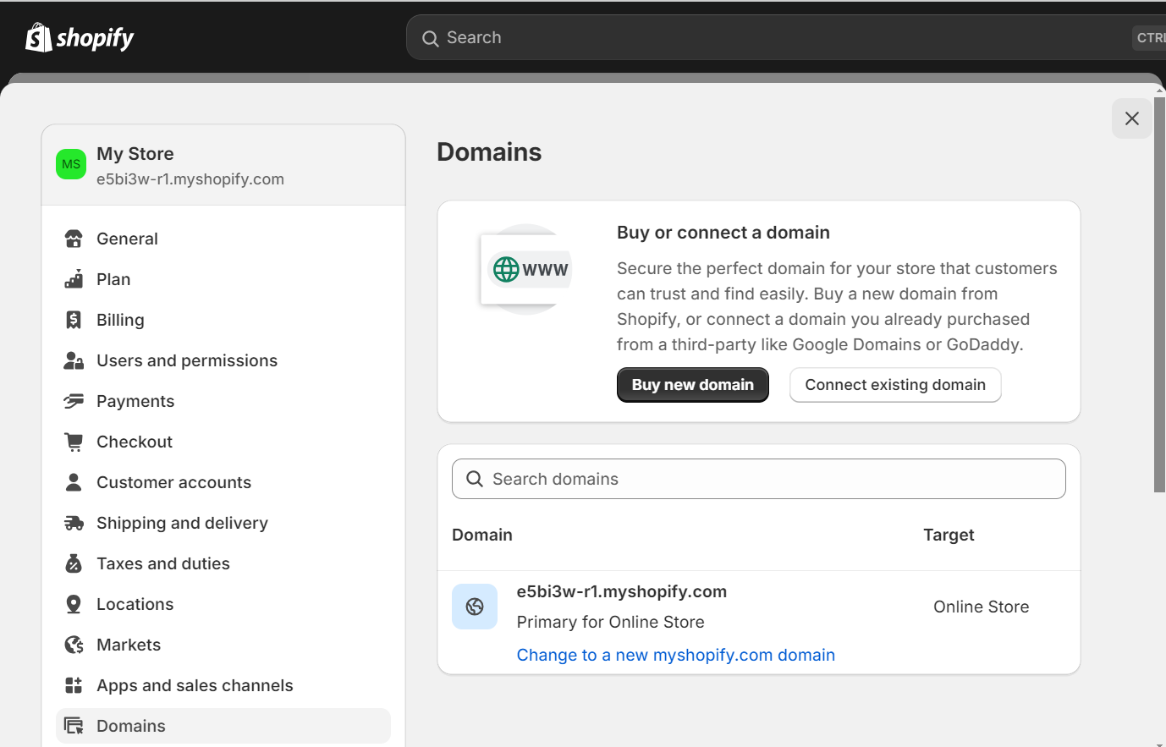Click the Shopify logo in top bar

pyautogui.click(x=80, y=37)
